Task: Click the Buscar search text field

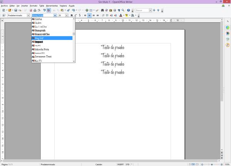Action: pyautogui.click(x=141, y=10)
